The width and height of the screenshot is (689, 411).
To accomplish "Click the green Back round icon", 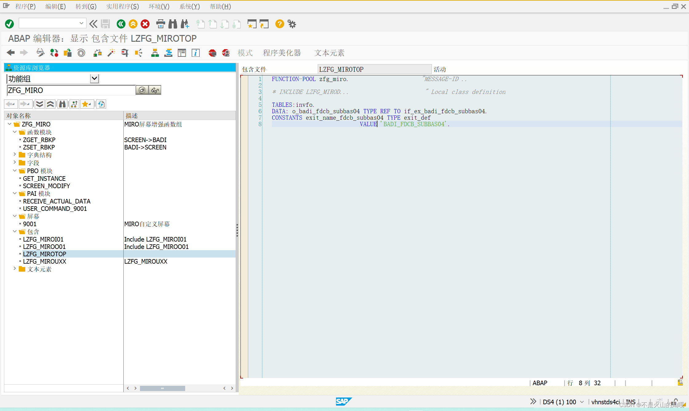I will click(121, 24).
